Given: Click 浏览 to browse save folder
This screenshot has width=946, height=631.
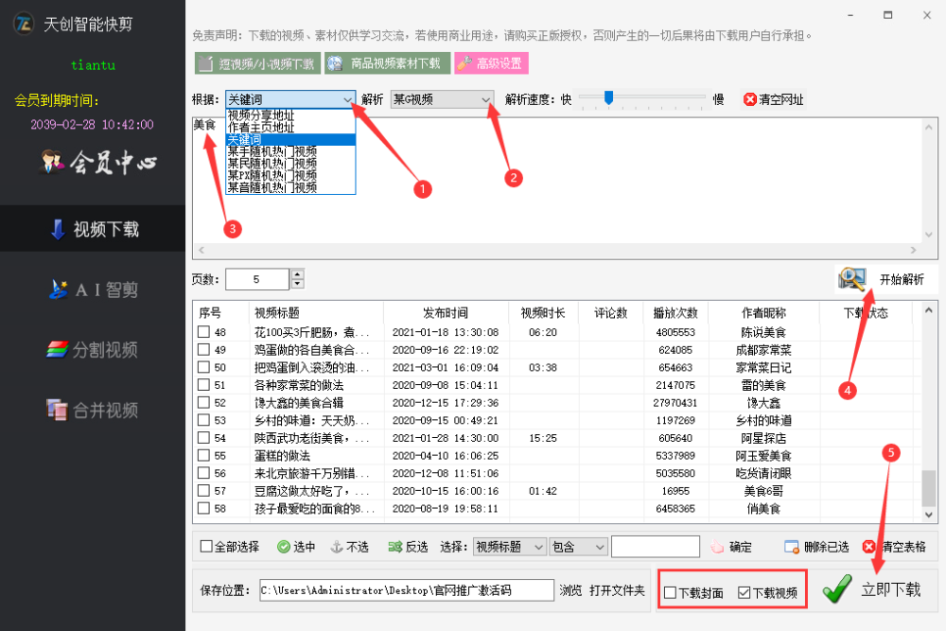Looking at the screenshot, I should pyautogui.click(x=570, y=590).
